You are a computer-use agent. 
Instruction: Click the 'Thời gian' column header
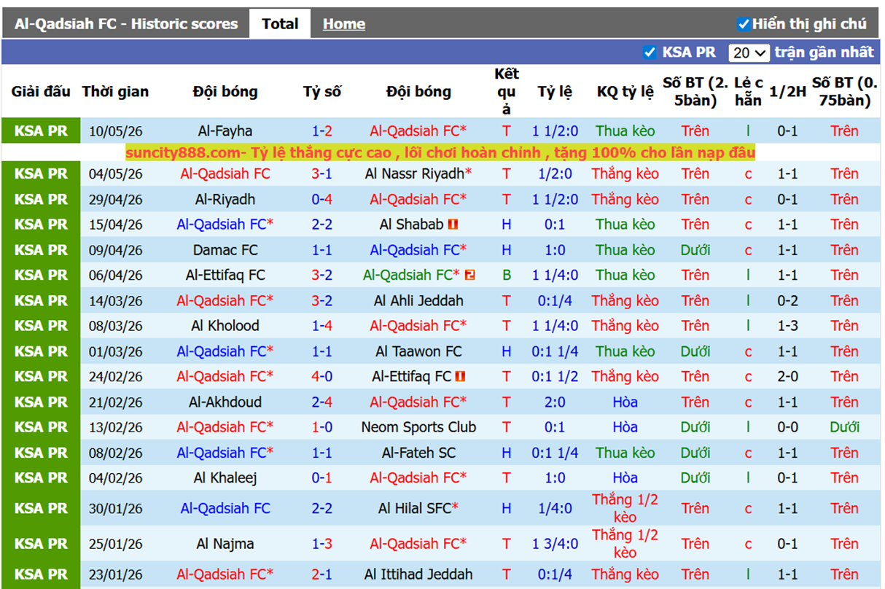pos(115,92)
